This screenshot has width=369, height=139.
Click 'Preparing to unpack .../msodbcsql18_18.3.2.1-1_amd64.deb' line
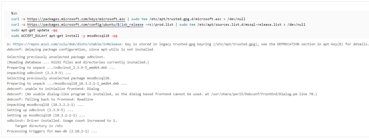point(67,83)
